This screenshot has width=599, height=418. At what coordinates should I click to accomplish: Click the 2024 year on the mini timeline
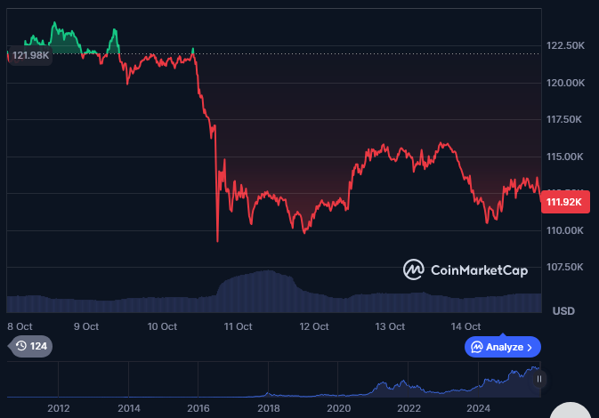coord(479,408)
